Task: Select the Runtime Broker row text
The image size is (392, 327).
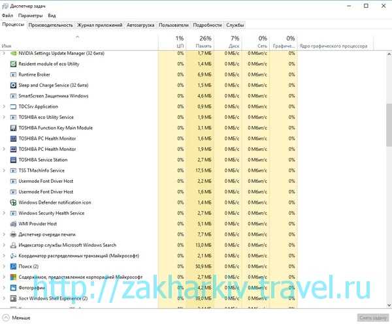Action: (34, 74)
